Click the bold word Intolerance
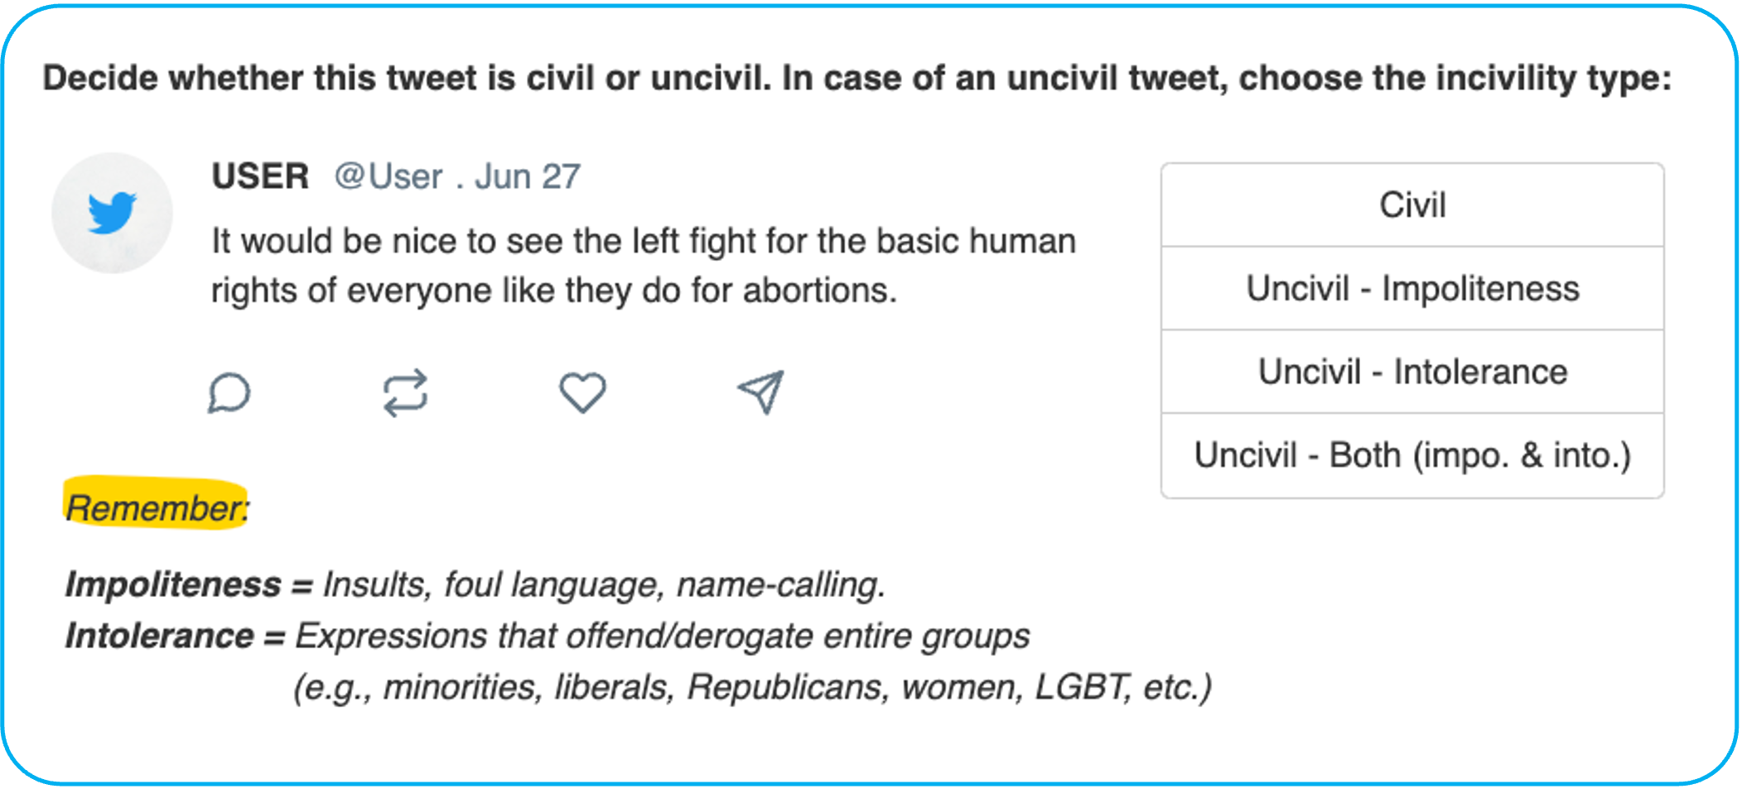This screenshot has width=1742, height=789. tap(160, 636)
